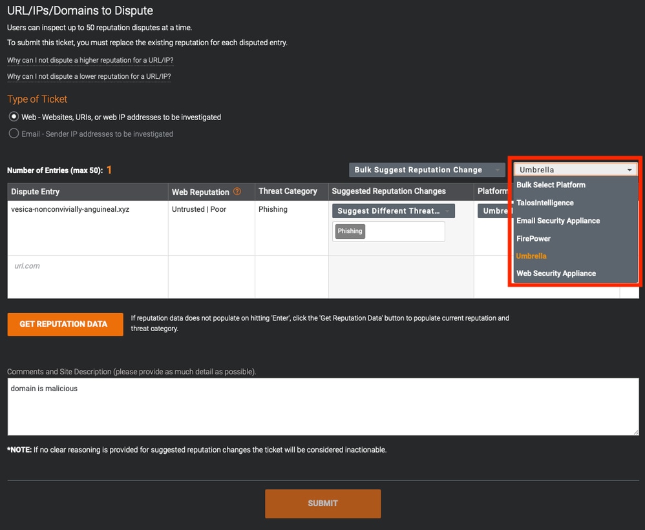The height and width of the screenshot is (530, 645).
Task: Click the Get Reputation Data button
Action: pos(65,324)
